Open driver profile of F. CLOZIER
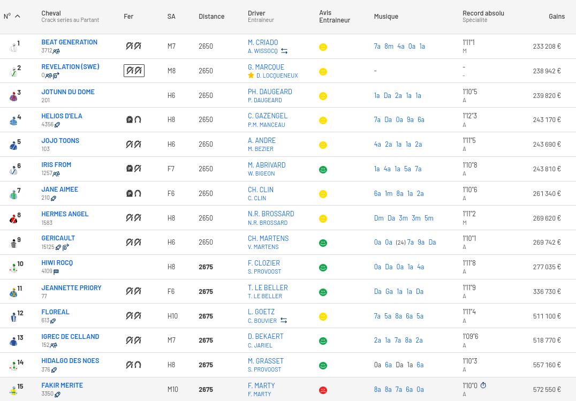576x401 pixels. click(x=263, y=263)
